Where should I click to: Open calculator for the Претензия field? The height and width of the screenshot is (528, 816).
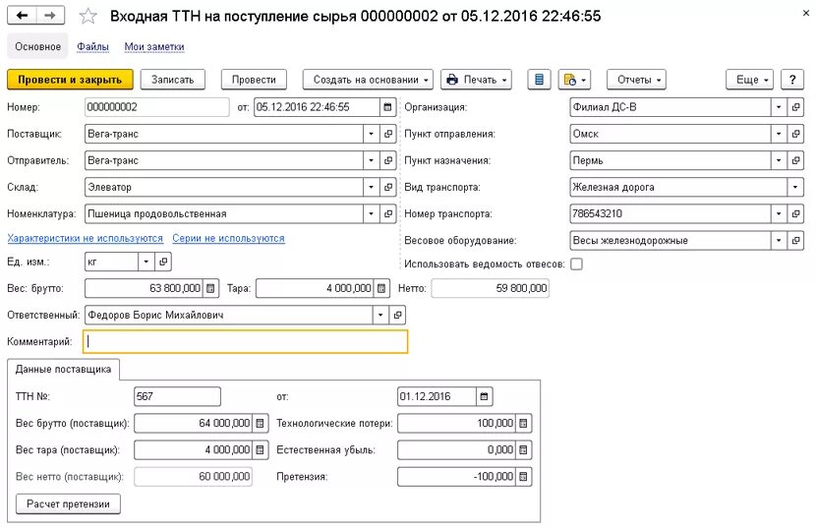(x=523, y=476)
